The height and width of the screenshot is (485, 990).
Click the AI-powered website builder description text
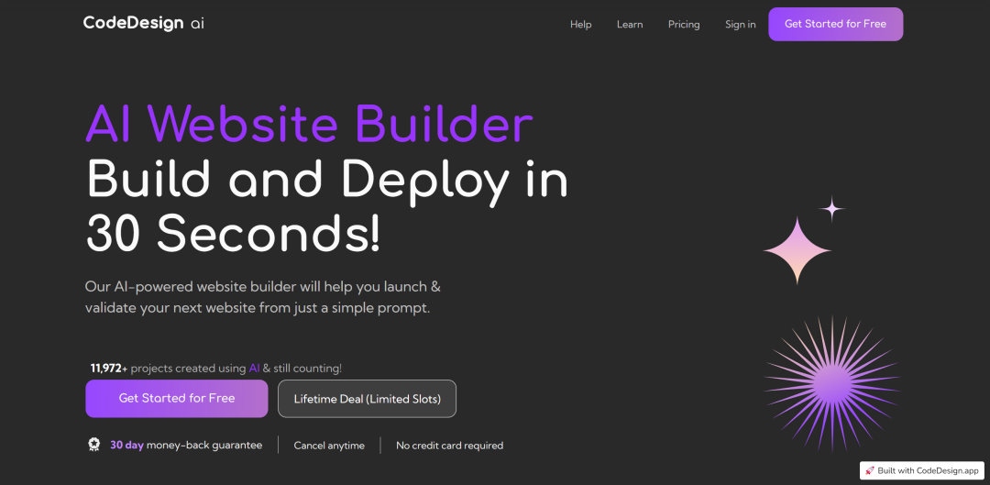click(262, 297)
